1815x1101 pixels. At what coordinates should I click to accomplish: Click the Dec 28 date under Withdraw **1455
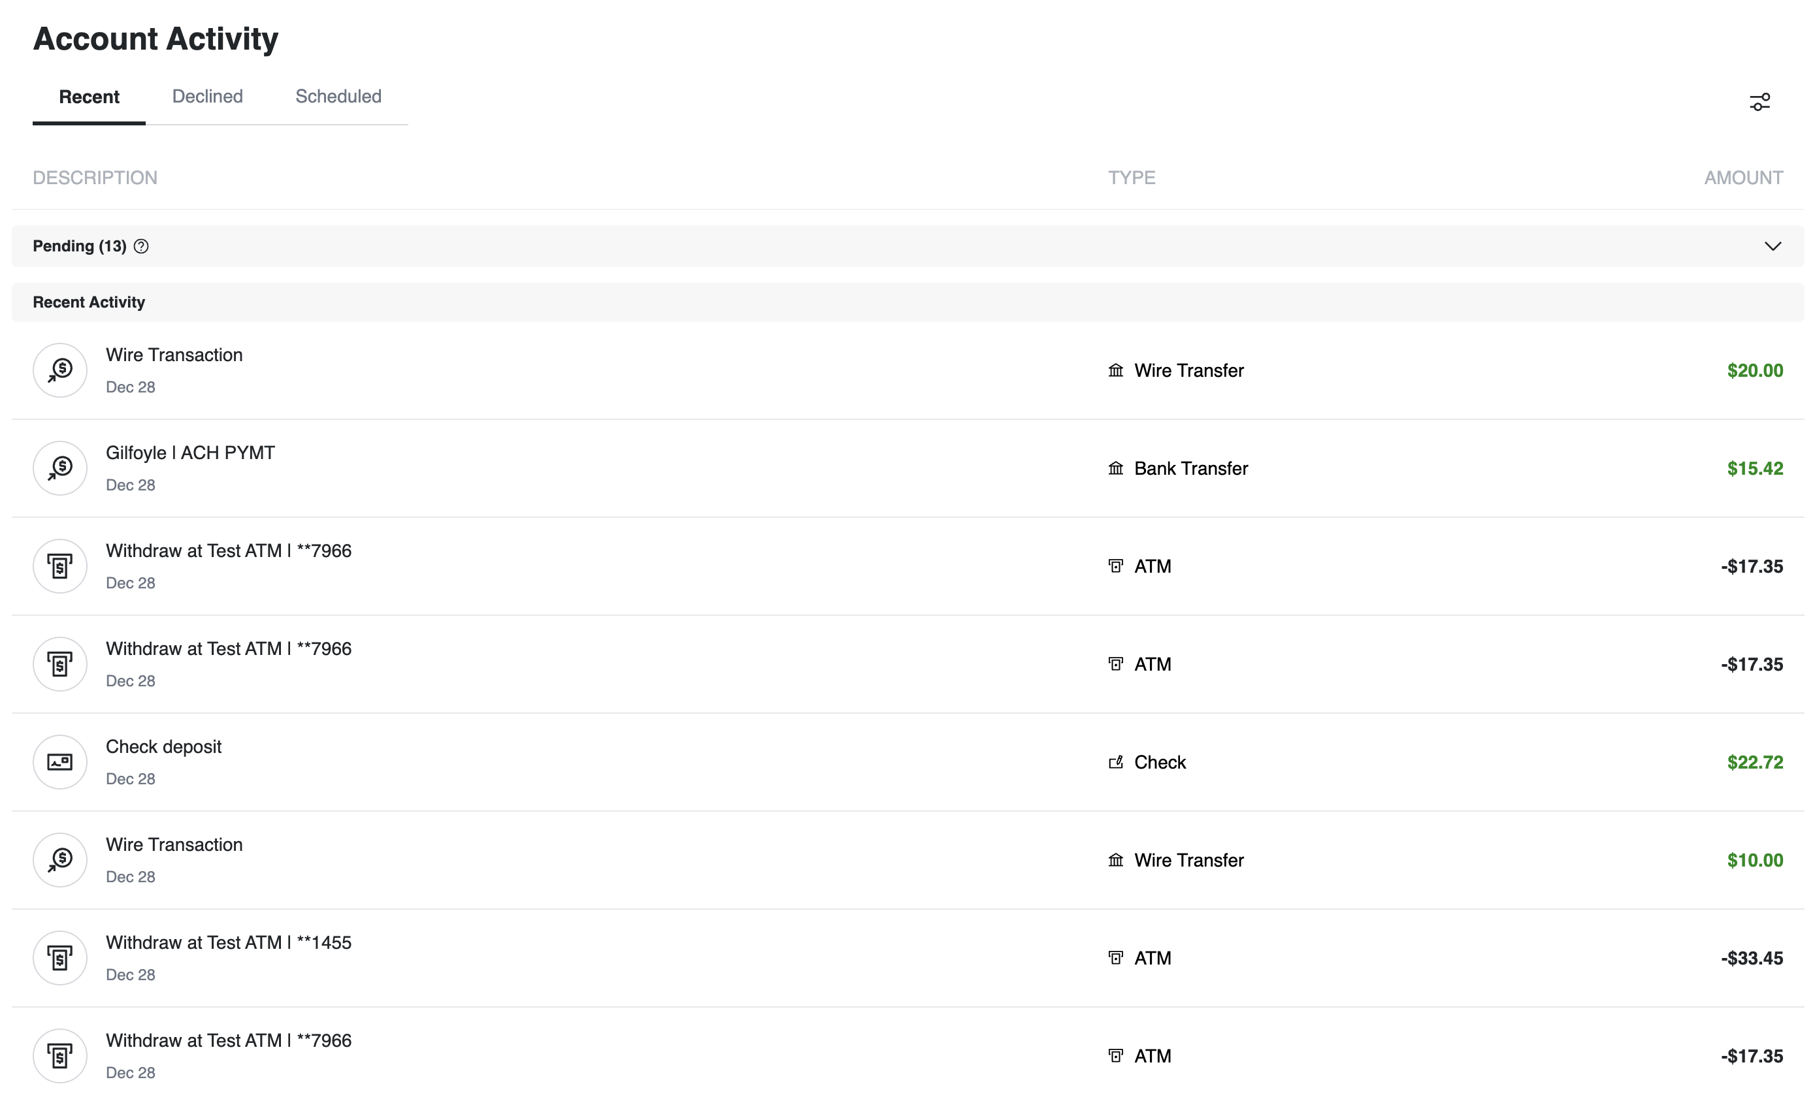(131, 975)
